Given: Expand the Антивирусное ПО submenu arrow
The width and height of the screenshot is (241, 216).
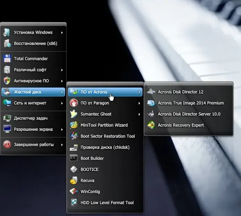Looking at the screenshot, I should coord(62,81).
